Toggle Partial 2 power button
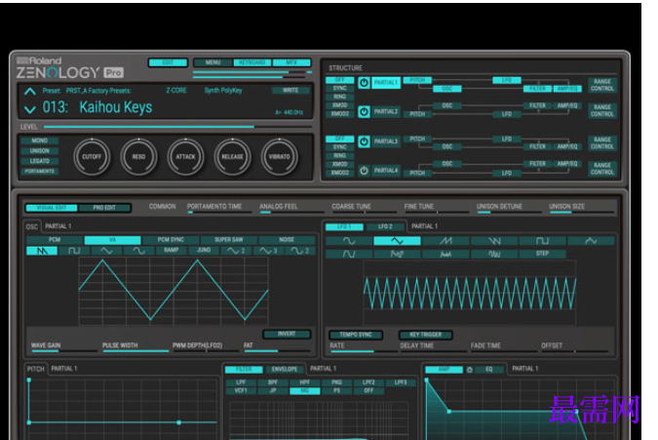This screenshot has width=658, height=440. tap(364, 111)
